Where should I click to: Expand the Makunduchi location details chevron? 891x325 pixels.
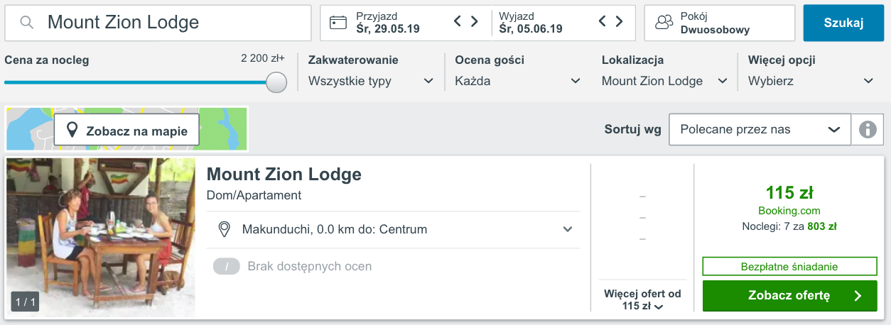tap(568, 230)
